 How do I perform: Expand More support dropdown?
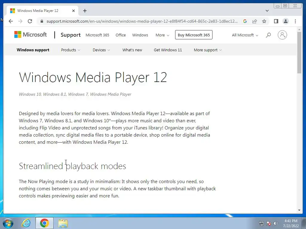pyautogui.click(x=208, y=50)
